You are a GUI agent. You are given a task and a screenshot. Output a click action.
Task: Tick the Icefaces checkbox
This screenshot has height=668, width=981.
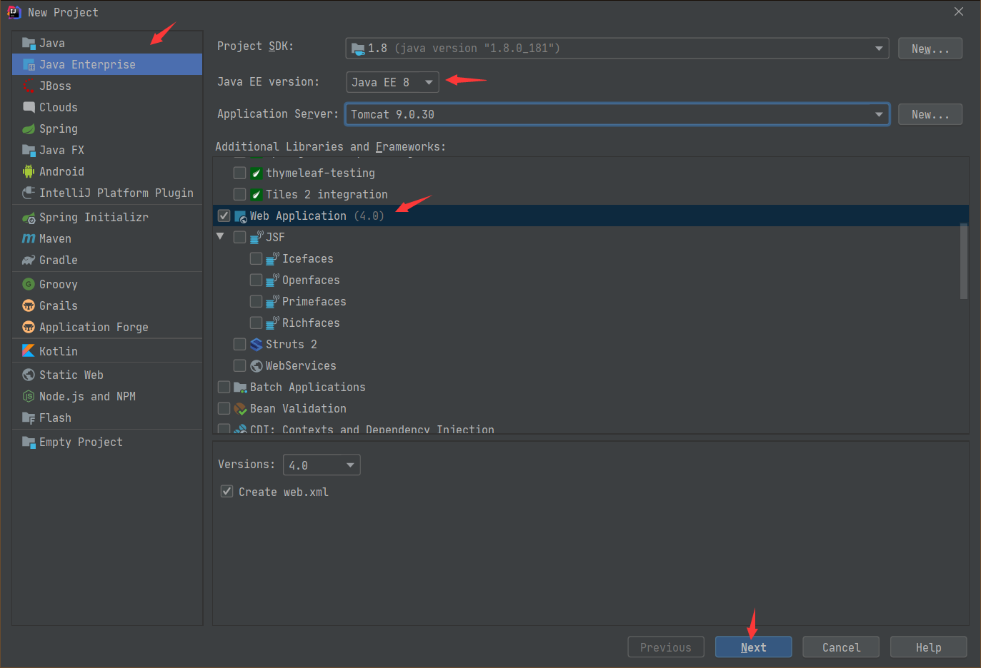(x=256, y=258)
